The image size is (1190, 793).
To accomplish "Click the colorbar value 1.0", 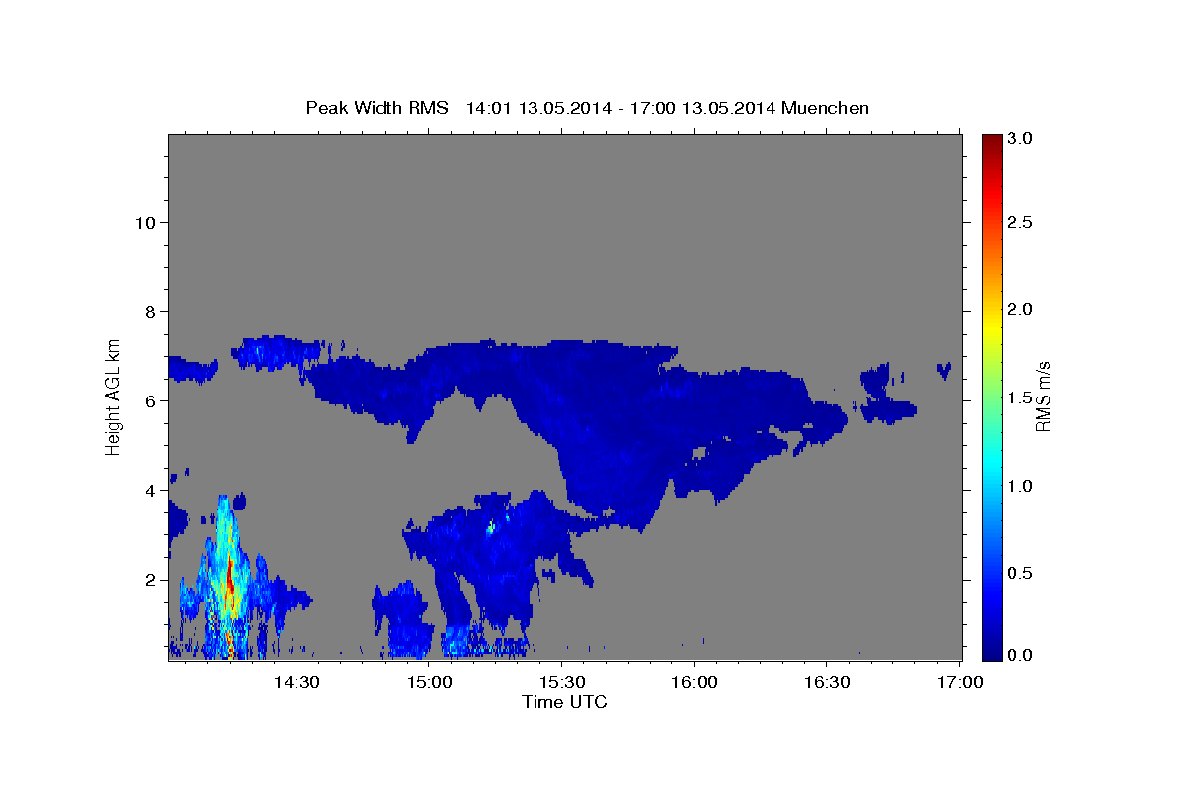I will click(1019, 486).
